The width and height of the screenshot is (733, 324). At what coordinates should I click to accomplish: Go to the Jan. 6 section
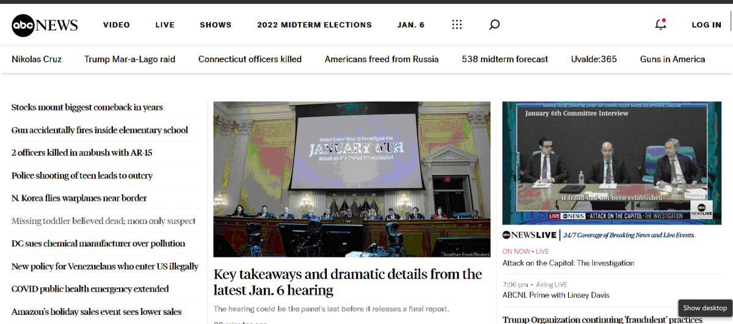pyautogui.click(x=410, y=25)
